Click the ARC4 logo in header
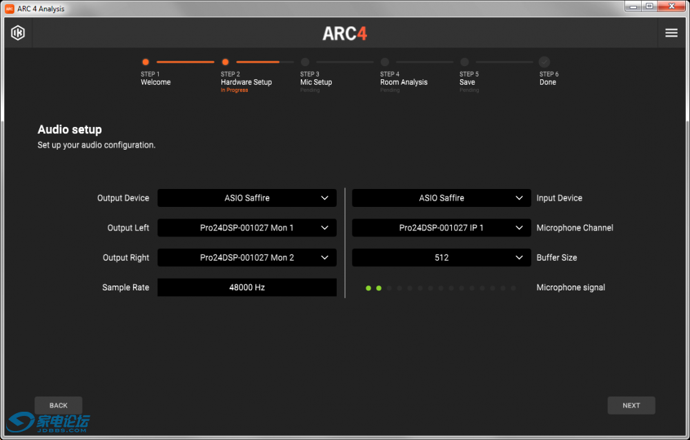The height and width of the screenshot is (440, 690). [x=344, y=34]
